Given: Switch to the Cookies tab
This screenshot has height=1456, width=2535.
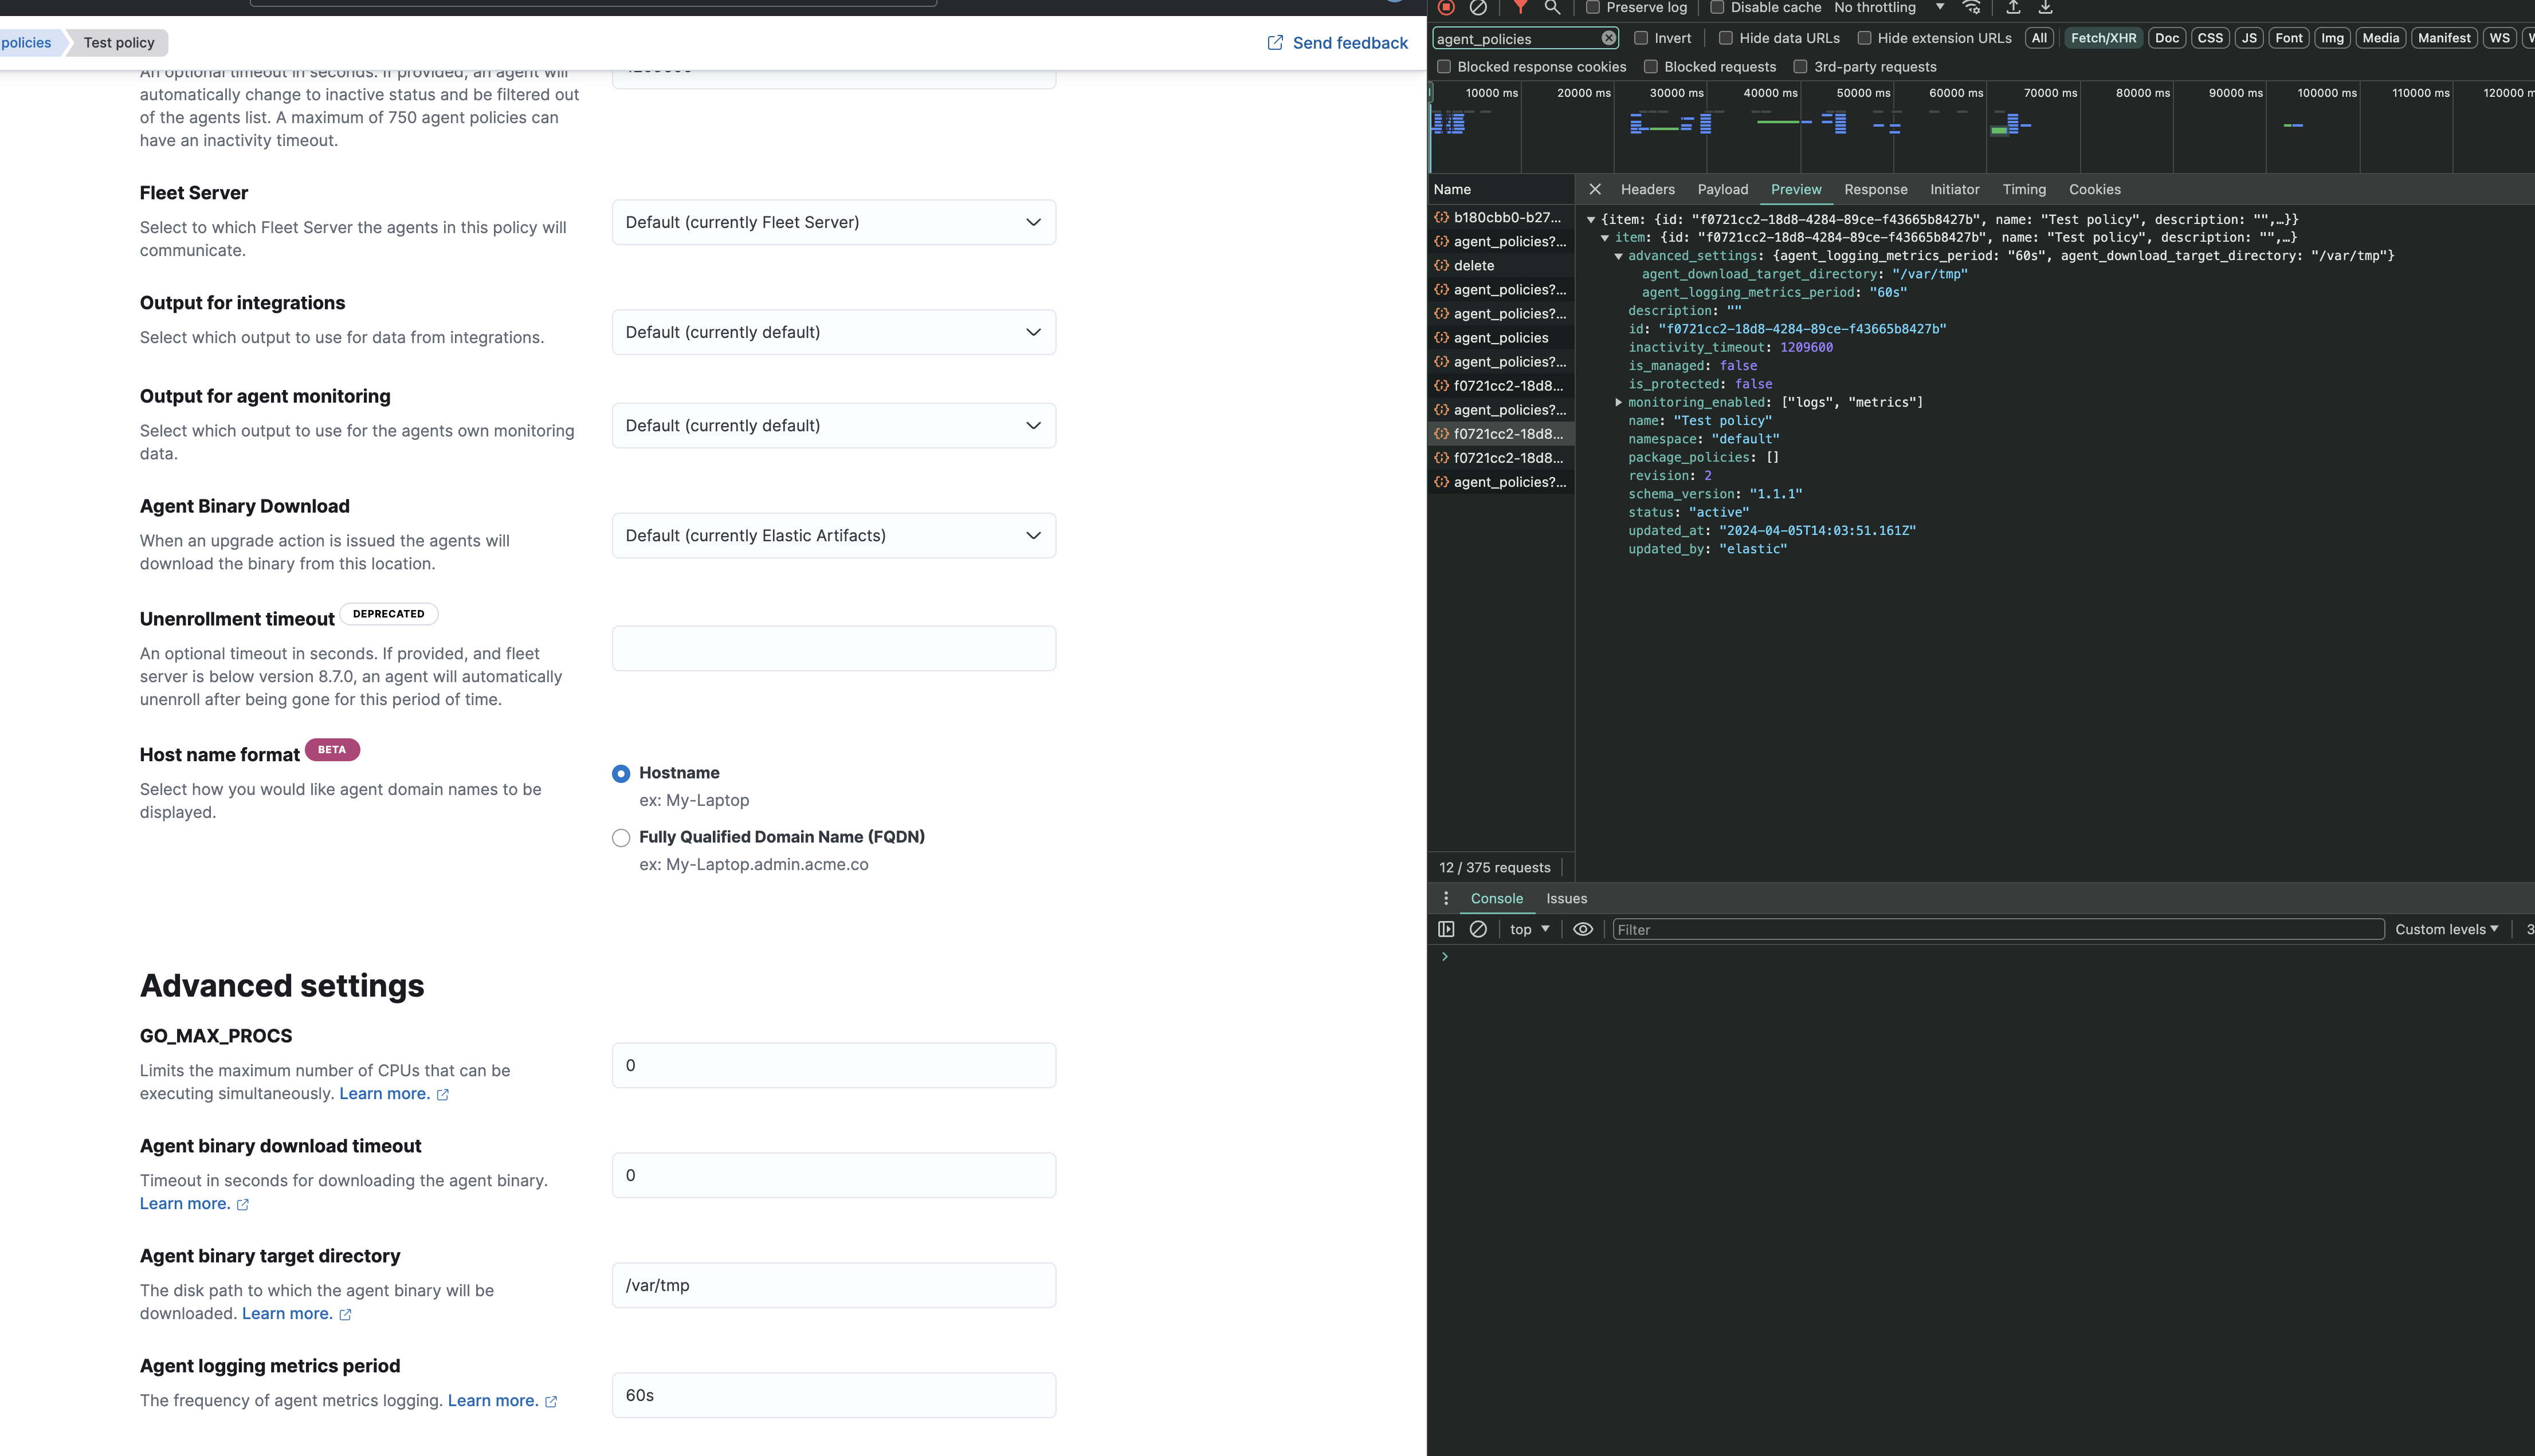Looking at the screenshot, I should tap(2094, 189).
